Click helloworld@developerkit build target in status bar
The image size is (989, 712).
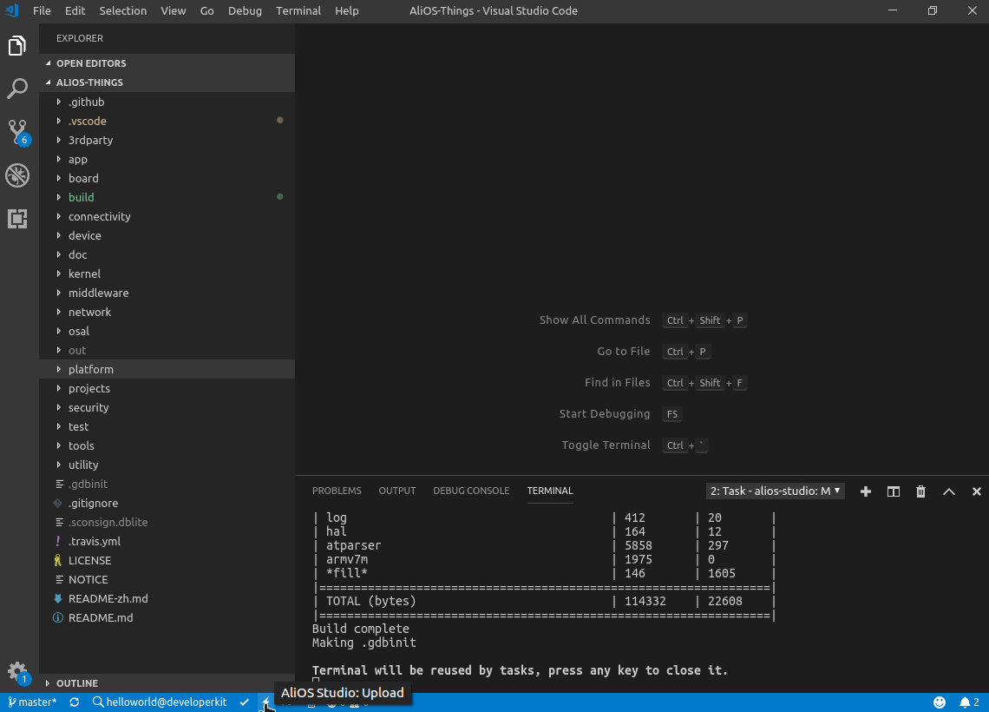tap(160, 702)
